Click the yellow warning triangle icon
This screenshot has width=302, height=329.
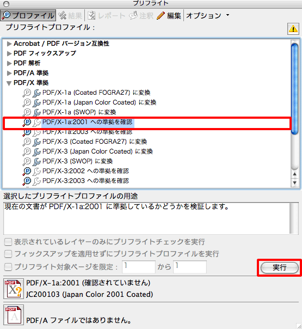coord(293,29)
